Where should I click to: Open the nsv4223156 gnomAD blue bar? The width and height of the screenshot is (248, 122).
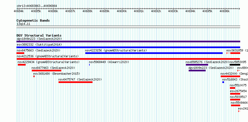(154, 53)
